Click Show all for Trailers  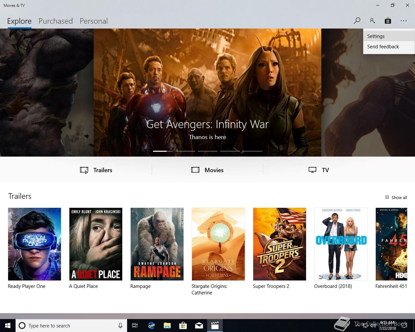(x=396, y=197)
